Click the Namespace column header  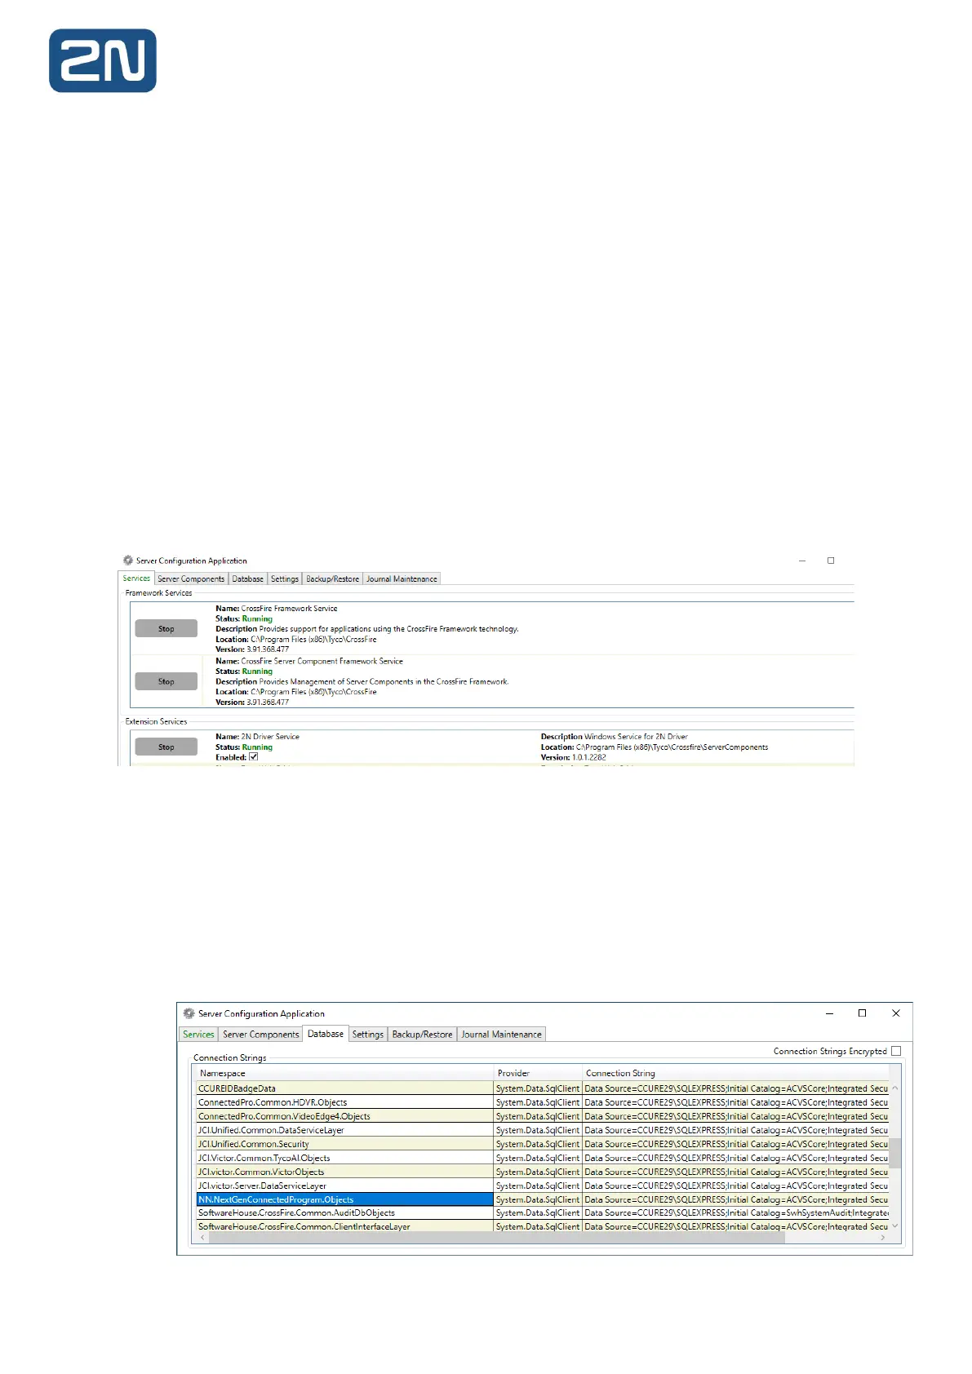tap(344, 1073)
